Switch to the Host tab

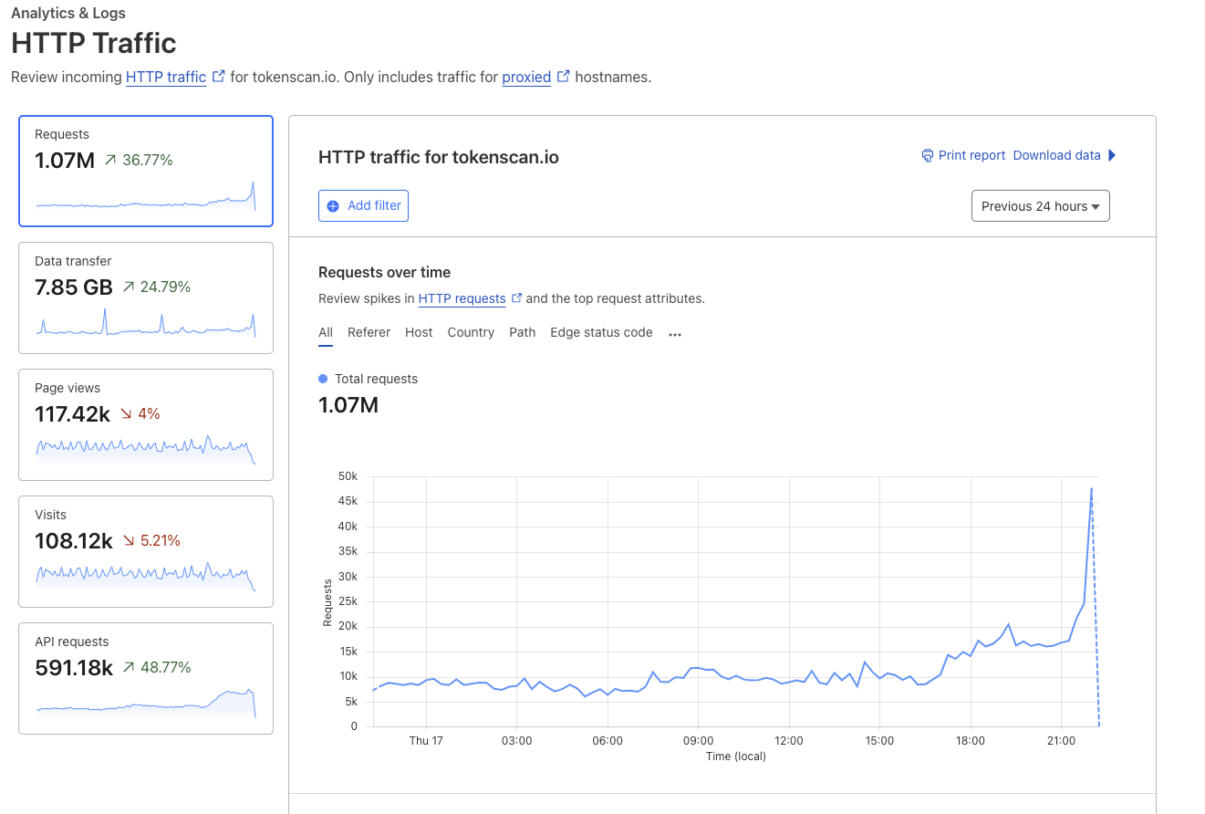tap(419, 332)
